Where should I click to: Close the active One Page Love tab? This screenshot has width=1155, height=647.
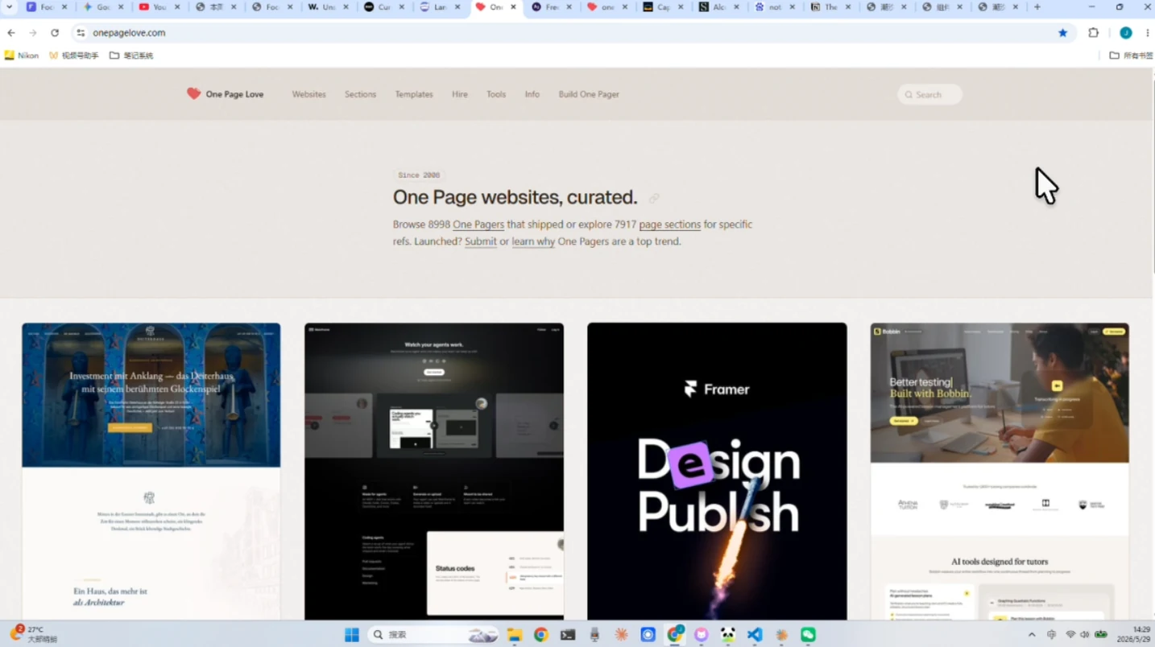513,7
